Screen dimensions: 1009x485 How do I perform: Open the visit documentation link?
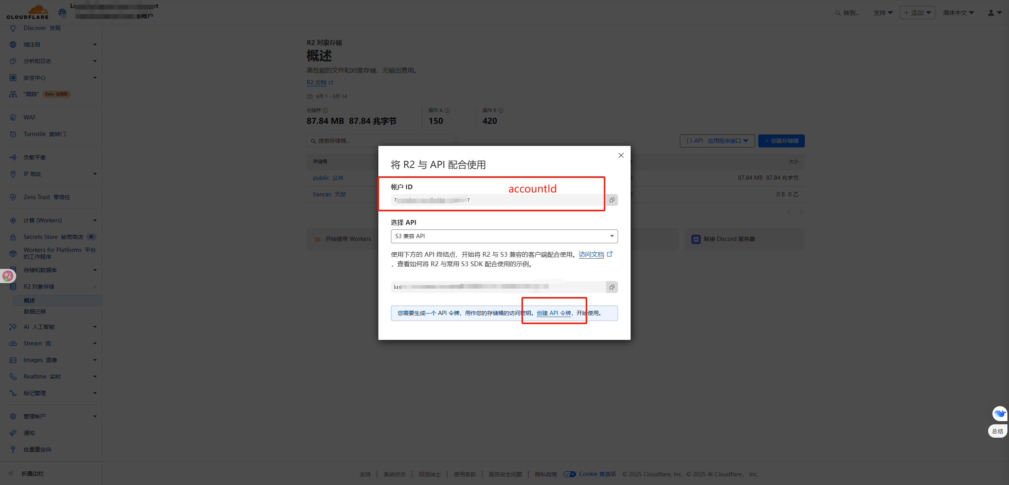click(591, 254)
